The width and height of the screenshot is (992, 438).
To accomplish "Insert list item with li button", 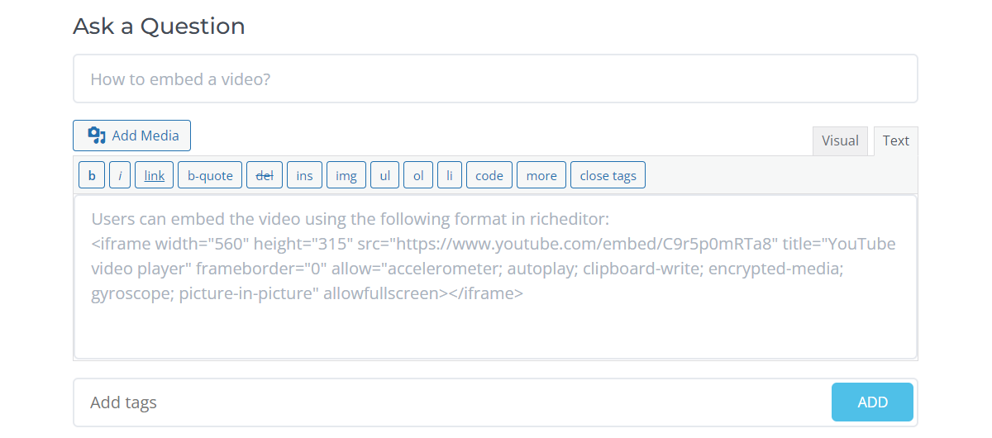I will pyautogui.click(x=450, y=175).
